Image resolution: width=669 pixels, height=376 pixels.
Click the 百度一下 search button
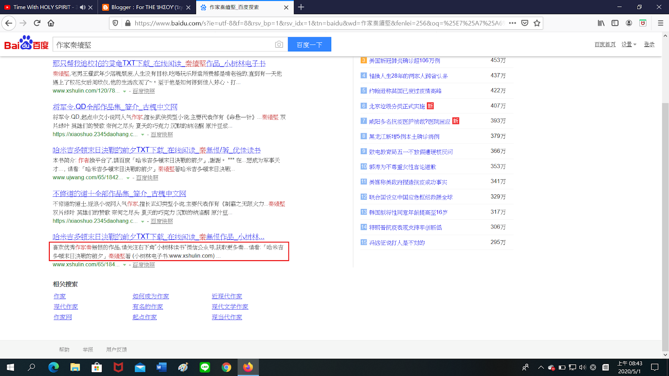[309, 44]
